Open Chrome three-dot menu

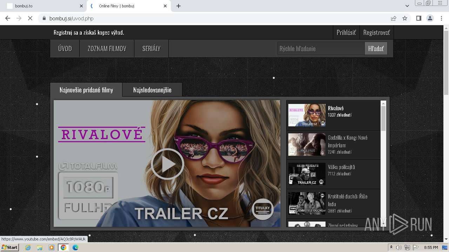pos(441,18)
